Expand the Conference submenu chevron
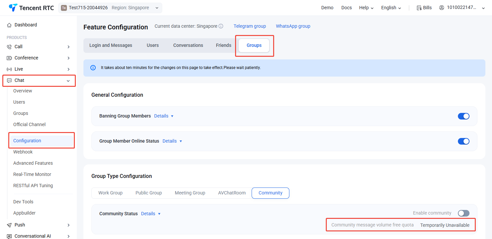Image resolution: width=492 pixels, height=239 pixels. pyautogui.click(x=69, y=58)
